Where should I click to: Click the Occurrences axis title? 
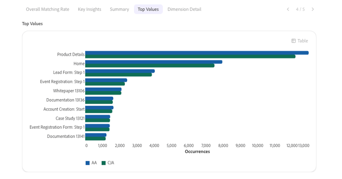coord(197,152)
